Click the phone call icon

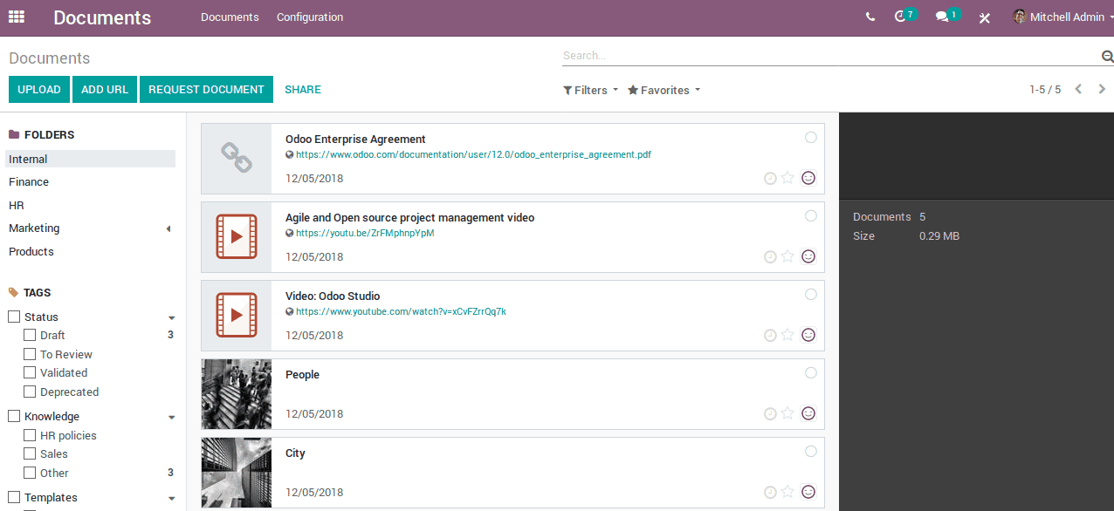click(x=870, y=17)
